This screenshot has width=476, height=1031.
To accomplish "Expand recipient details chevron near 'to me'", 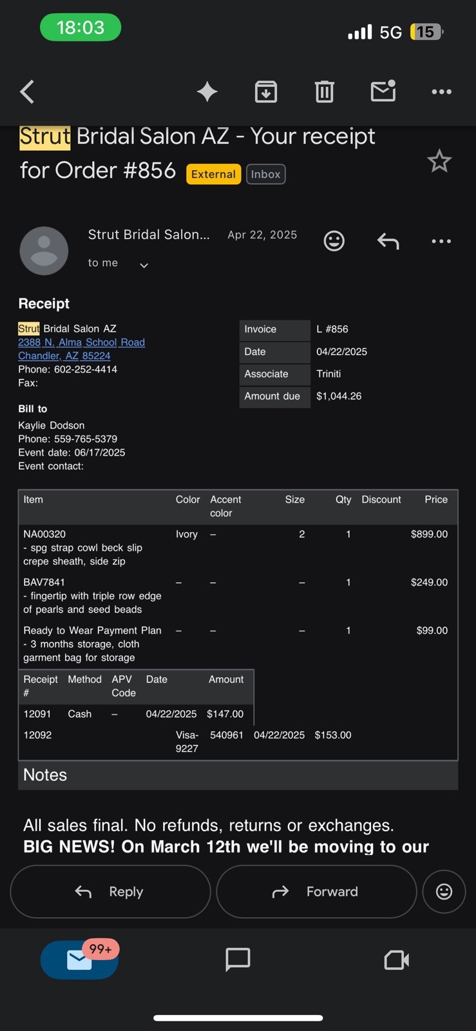I will point(144,265).
